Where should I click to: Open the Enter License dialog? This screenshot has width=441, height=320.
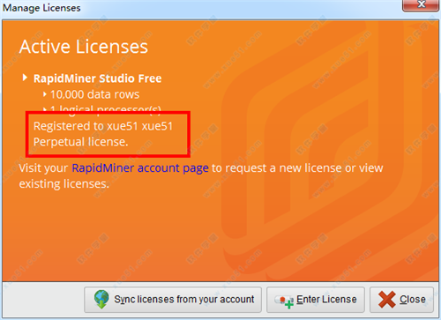pos(316,300)
